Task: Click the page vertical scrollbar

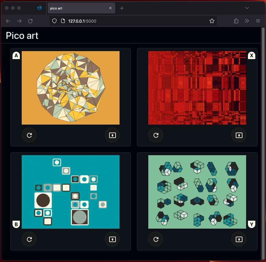Action: [x=263, y=144]
